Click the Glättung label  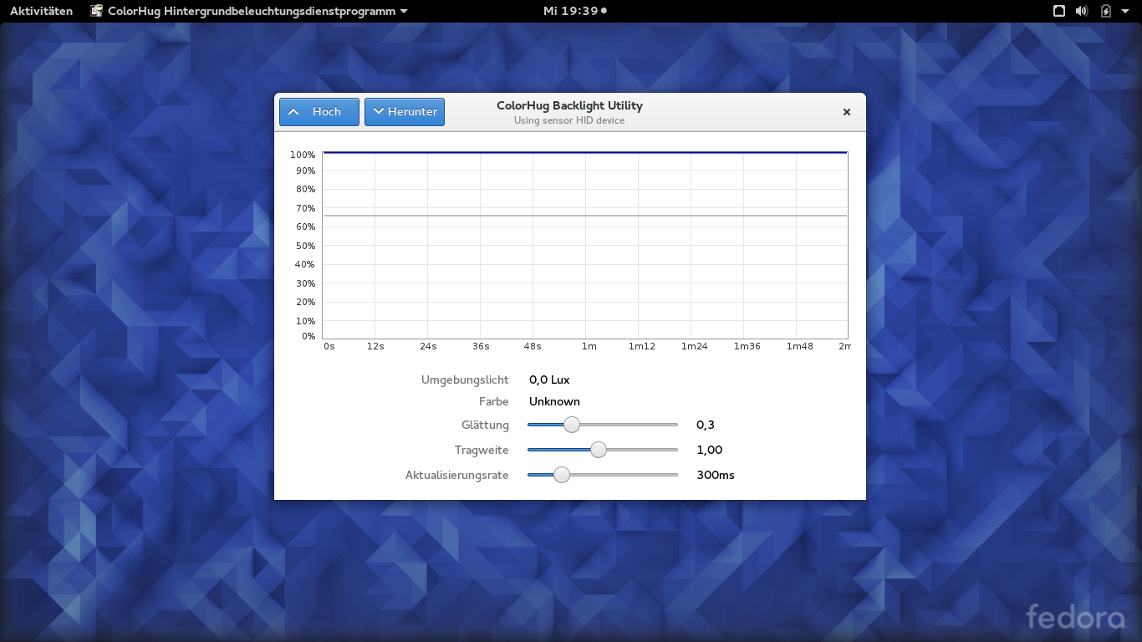tap(485, 425)
